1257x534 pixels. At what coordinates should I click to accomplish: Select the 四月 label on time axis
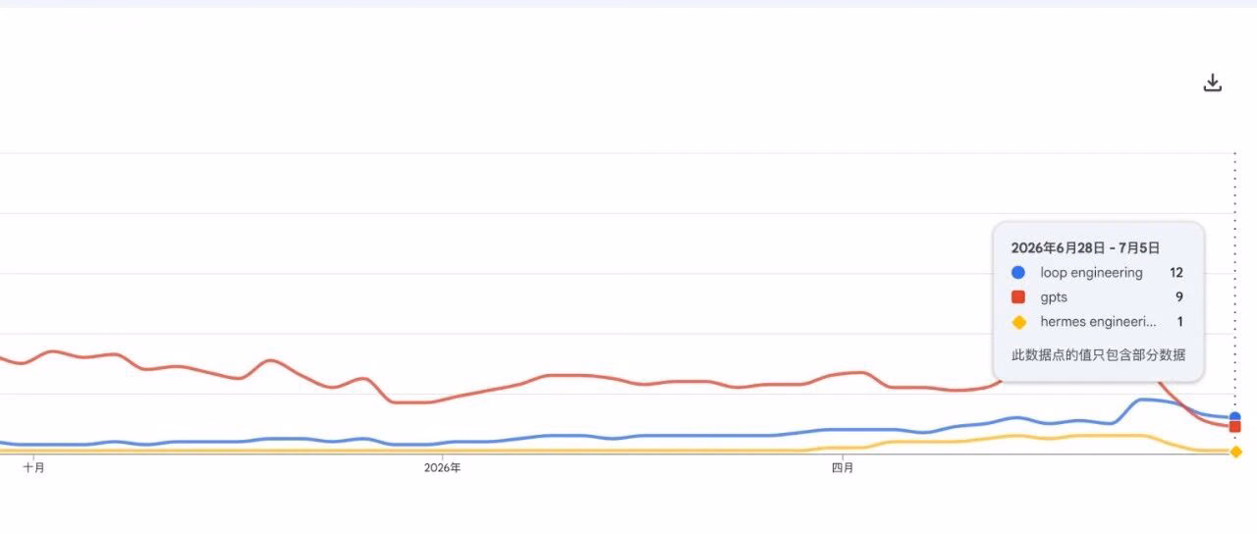coord(843,468)
